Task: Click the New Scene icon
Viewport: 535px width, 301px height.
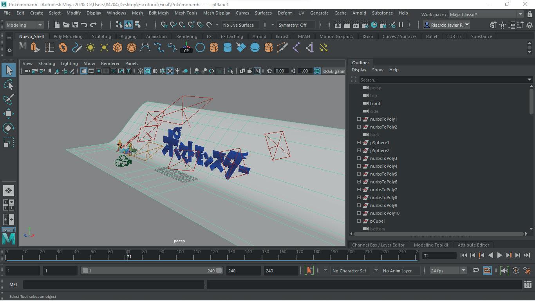Action: tap(57, 25)
